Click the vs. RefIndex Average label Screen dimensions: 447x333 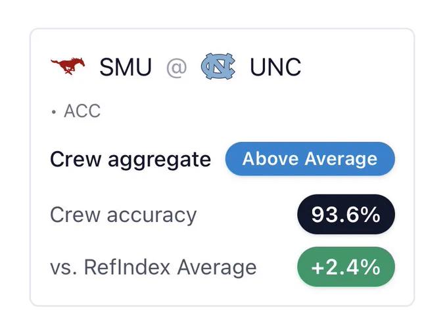point(153,267)
